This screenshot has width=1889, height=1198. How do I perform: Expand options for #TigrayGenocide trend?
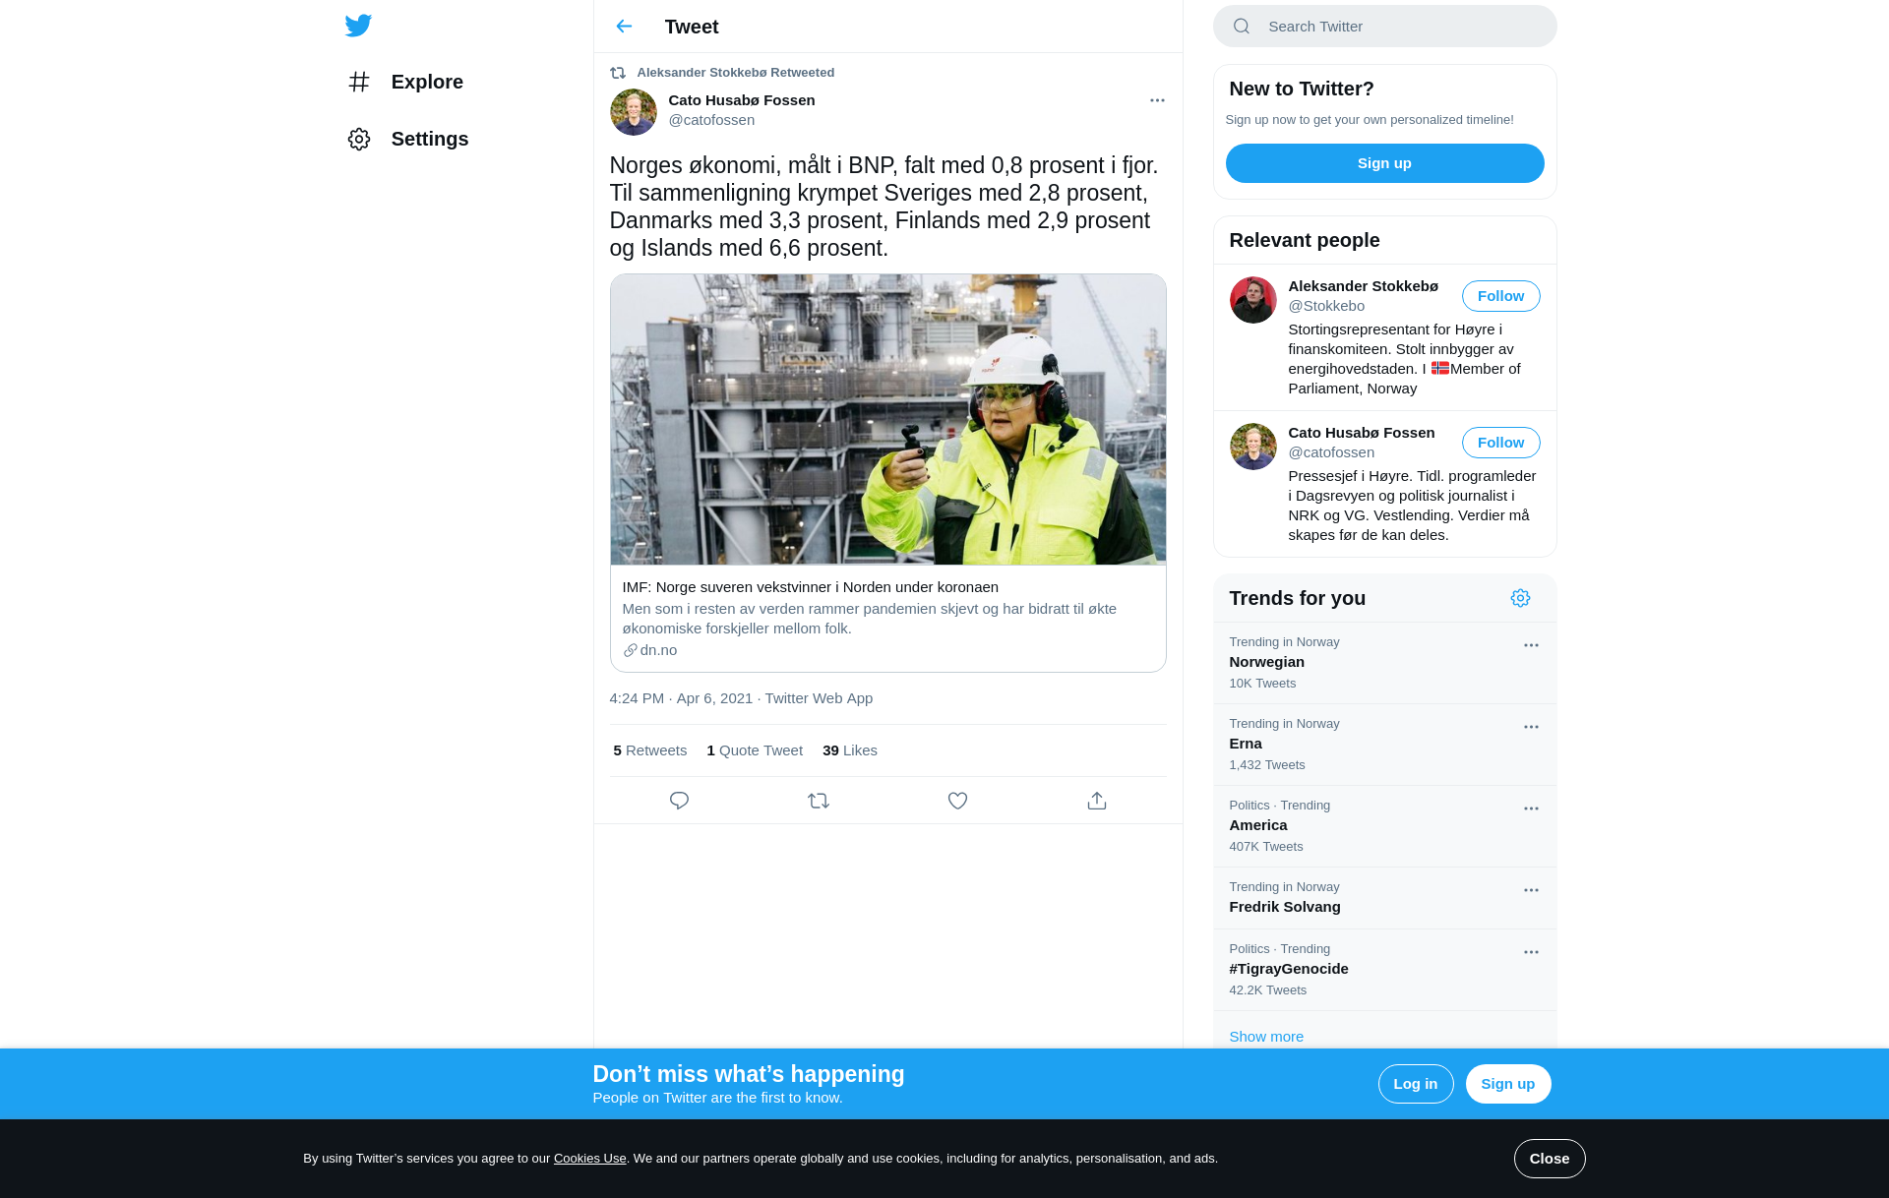tap(1531, 952)
